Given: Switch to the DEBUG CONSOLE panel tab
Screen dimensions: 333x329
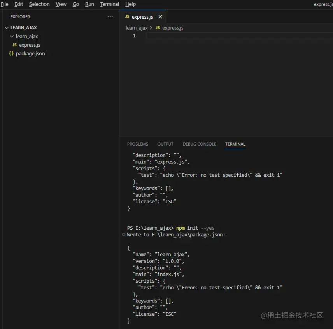Looking at the screenshot, I should pyautogui.click(x=199, y=144).
